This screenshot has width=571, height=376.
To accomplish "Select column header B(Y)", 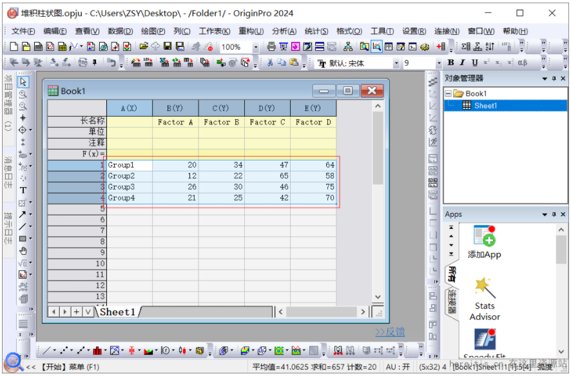I will (x=175, y=108).
